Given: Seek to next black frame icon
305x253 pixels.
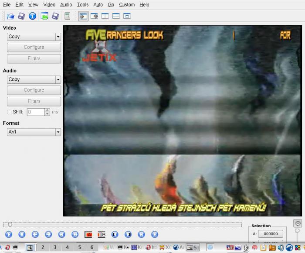Looking at the screenshot, I should pyautogui.click(x=128, y=234).
